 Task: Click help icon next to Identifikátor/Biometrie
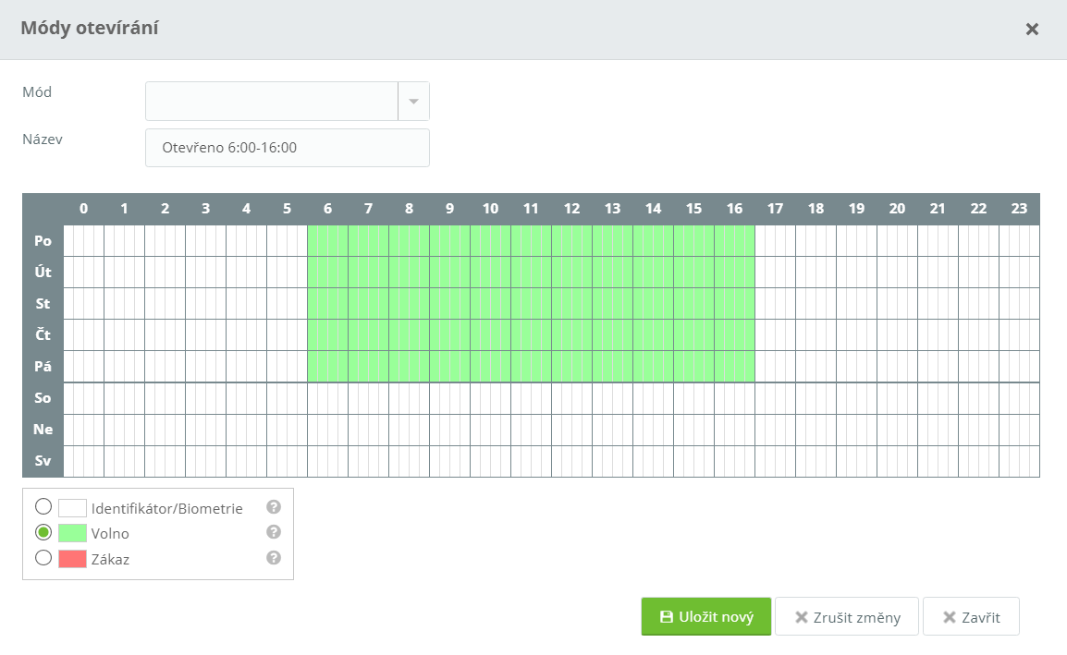click(273, 507)
